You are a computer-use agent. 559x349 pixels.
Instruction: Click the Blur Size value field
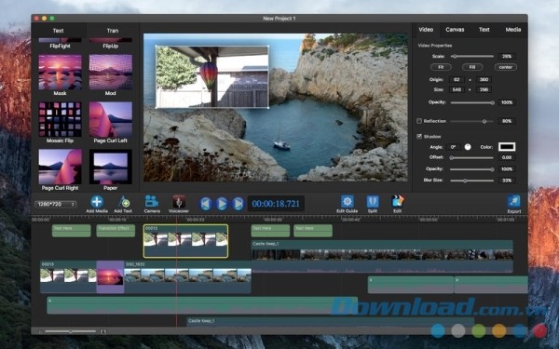point(507,181)
